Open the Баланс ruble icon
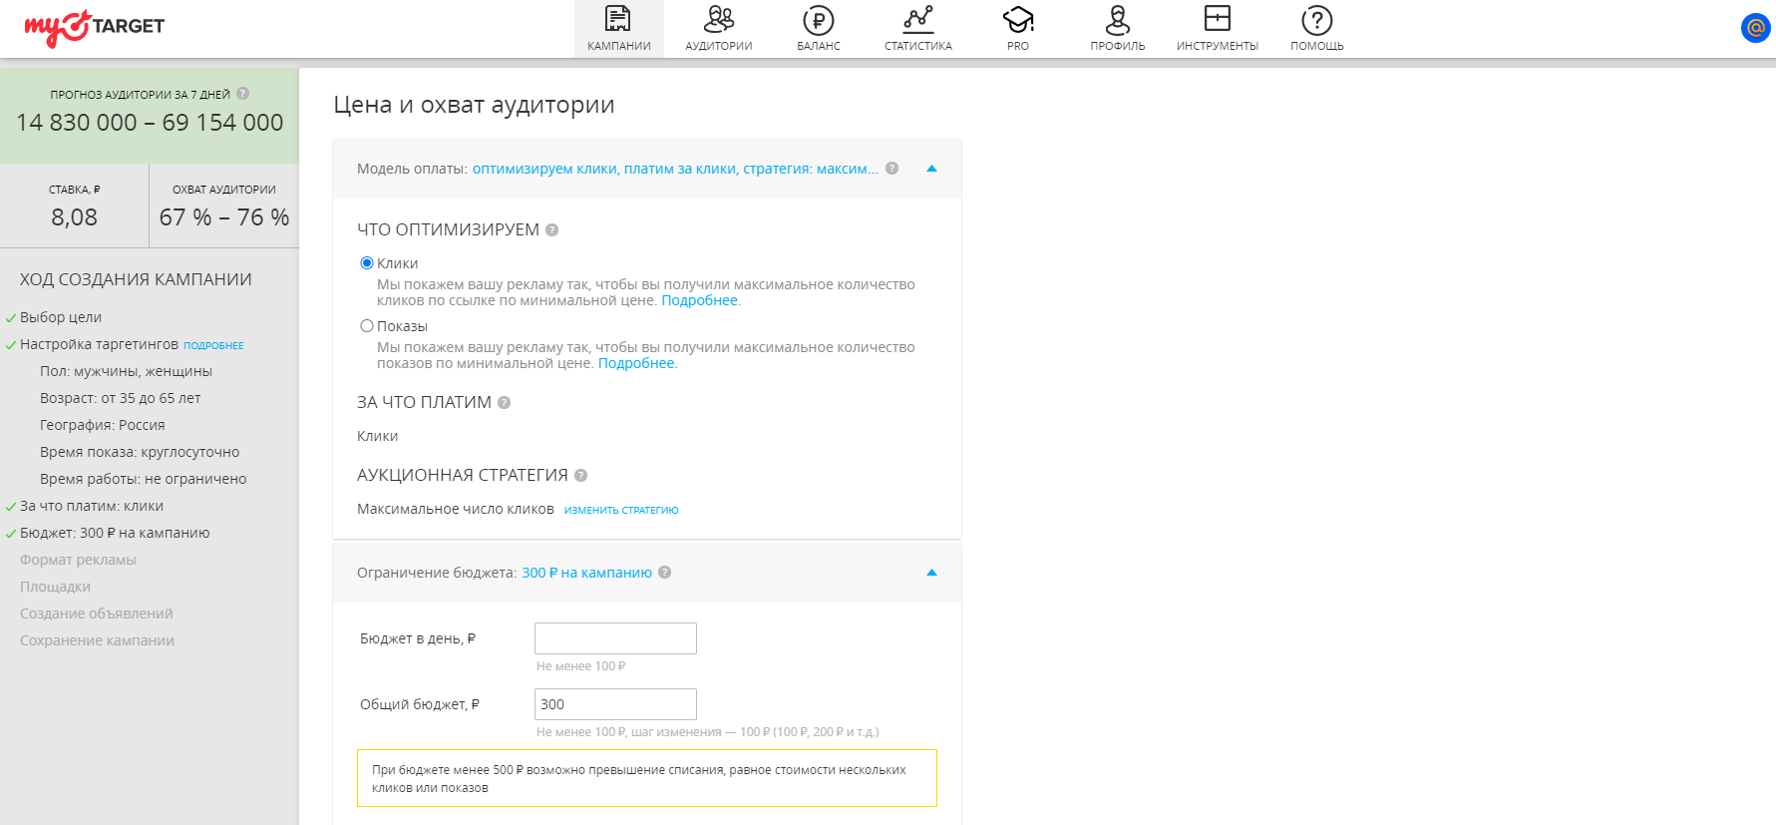The image size is (1776, 825). tap(818, 19)
